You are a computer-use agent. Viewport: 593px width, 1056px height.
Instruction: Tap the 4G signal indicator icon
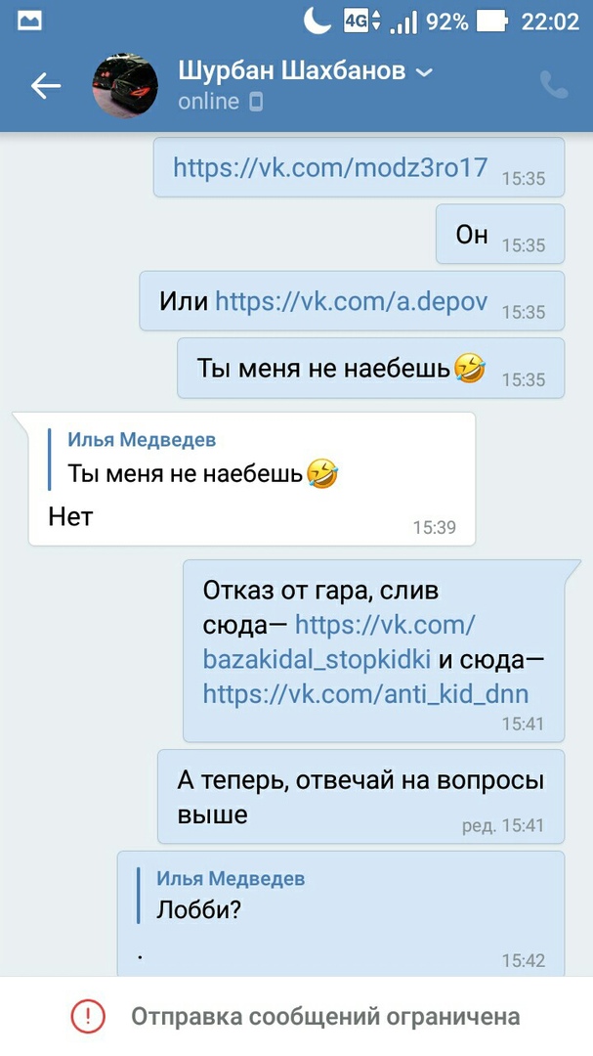click(x=362, y=21)
